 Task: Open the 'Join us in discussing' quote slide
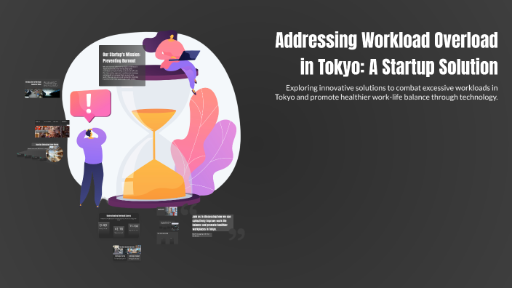point(212,225)
